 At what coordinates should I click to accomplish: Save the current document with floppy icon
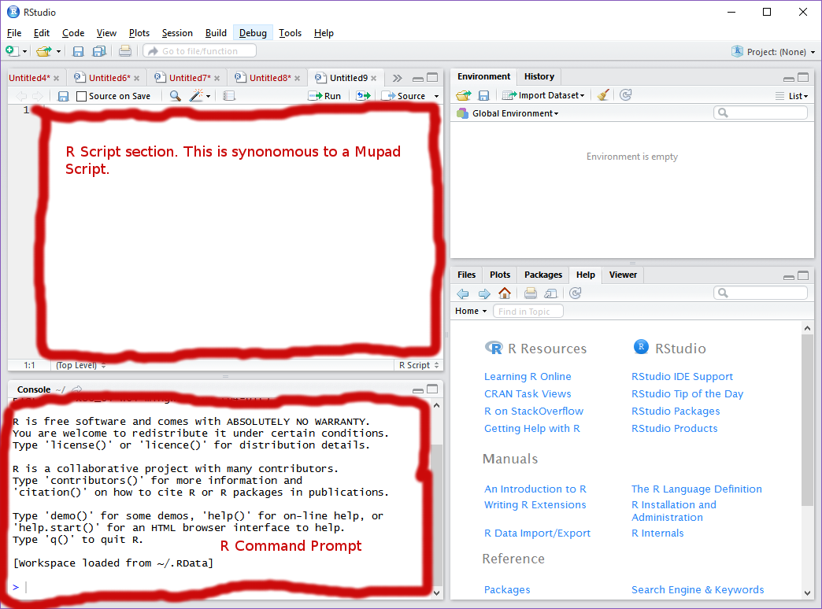coord(78,51)
